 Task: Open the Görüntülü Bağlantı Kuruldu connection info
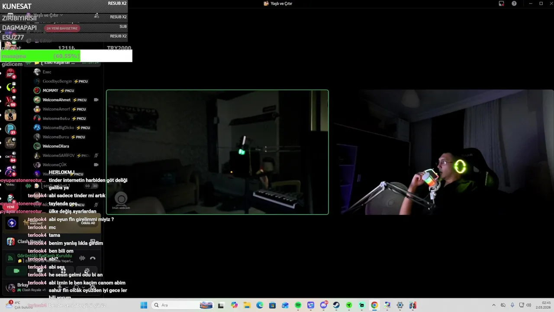coord(45,256)
